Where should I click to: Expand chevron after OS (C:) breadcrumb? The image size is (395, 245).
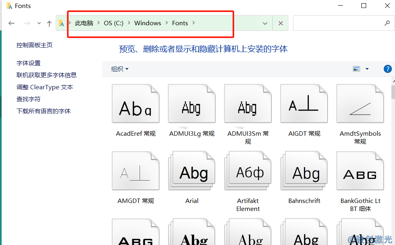(x=129, y=23)
